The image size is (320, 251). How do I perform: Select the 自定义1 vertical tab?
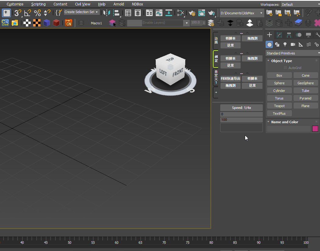[x=216, y=77]
